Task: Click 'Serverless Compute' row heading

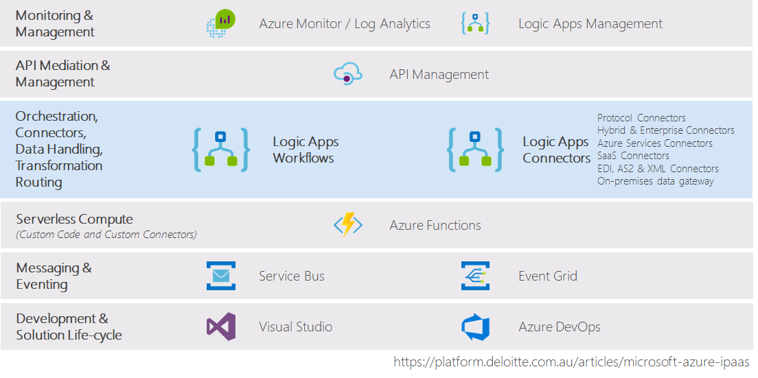Action: coord(74,219)
